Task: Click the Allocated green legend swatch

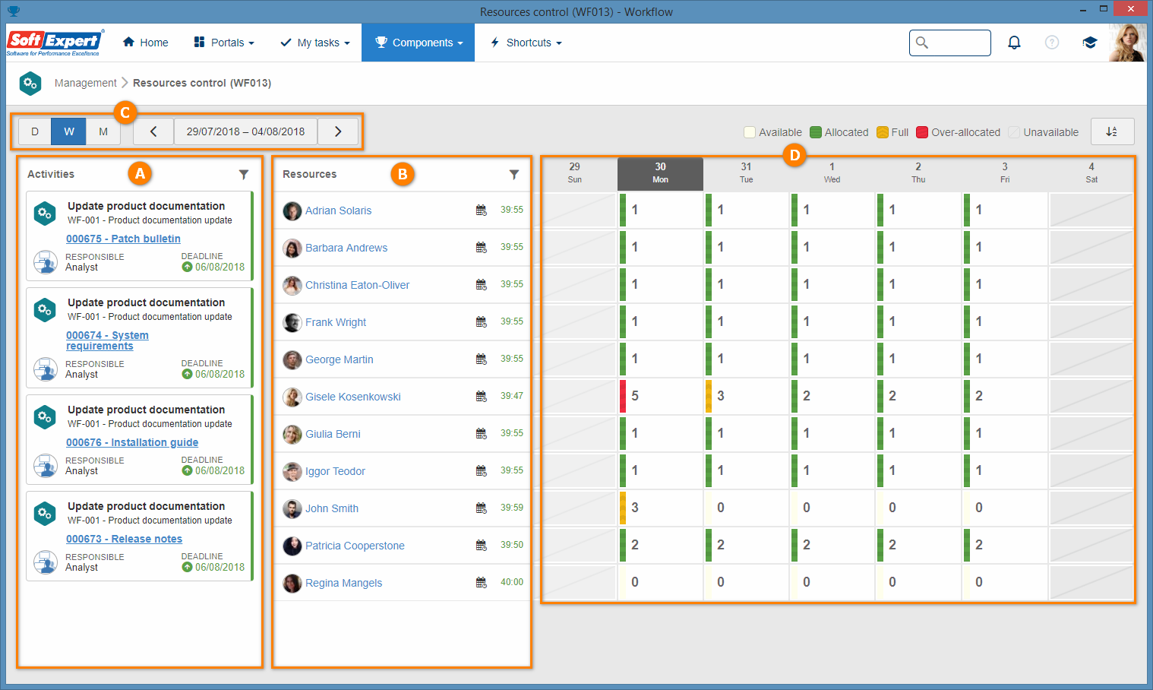Action: point(816,132)
